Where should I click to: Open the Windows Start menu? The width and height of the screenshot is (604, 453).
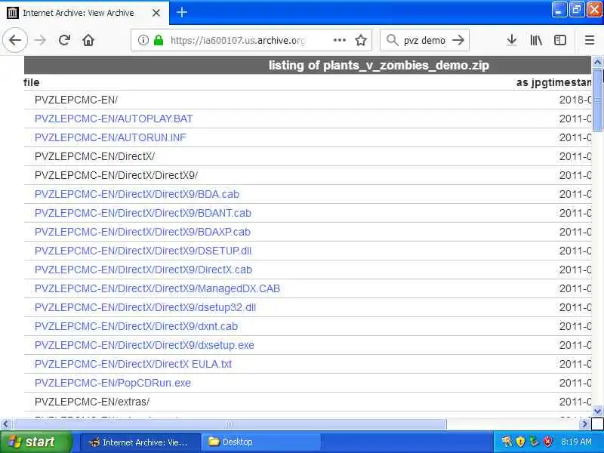pyautogui.click(x=35, y=442)
